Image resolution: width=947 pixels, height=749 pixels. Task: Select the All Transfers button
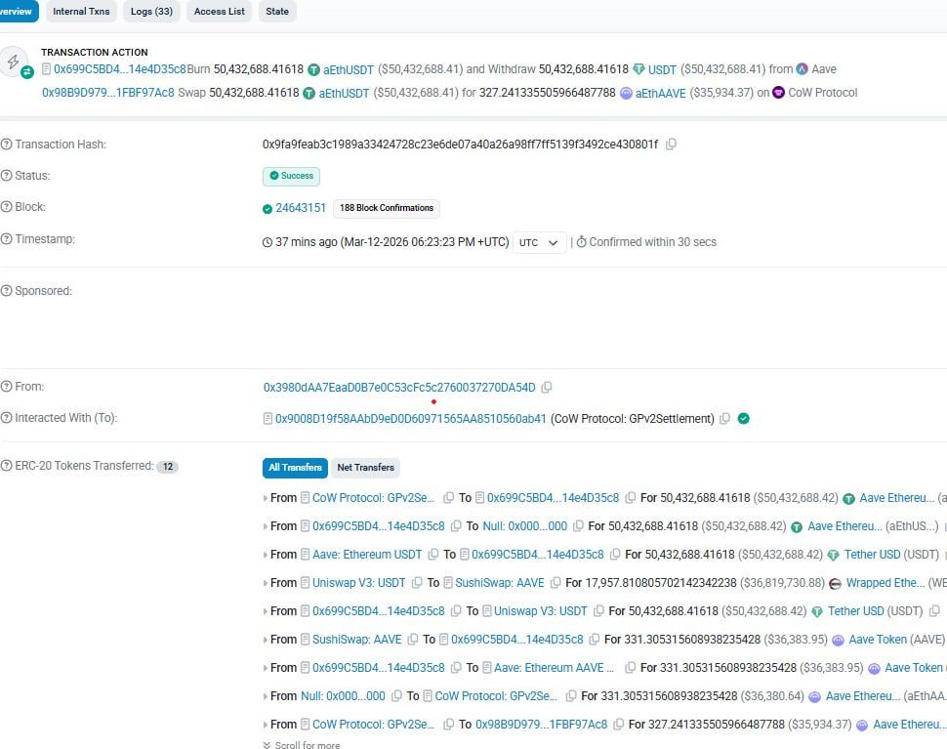pyautogui.click(x=295, y=468)
